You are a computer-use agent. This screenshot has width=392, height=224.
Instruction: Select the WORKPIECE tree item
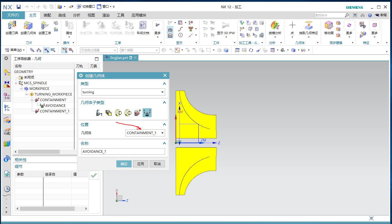point(39,89)
